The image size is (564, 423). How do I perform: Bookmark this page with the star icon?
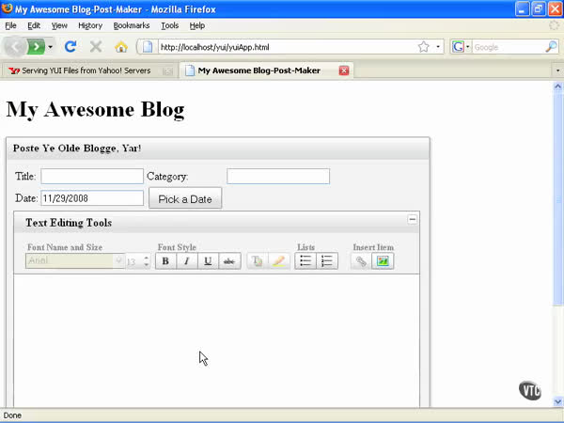tap(424, 46)
